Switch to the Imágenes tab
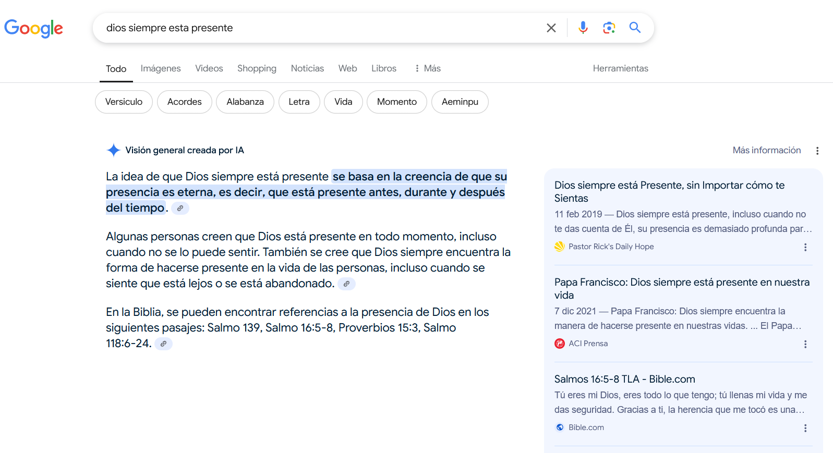Image resolution: width=833 pixels, height=453 pixels. [x=161, y=68]
